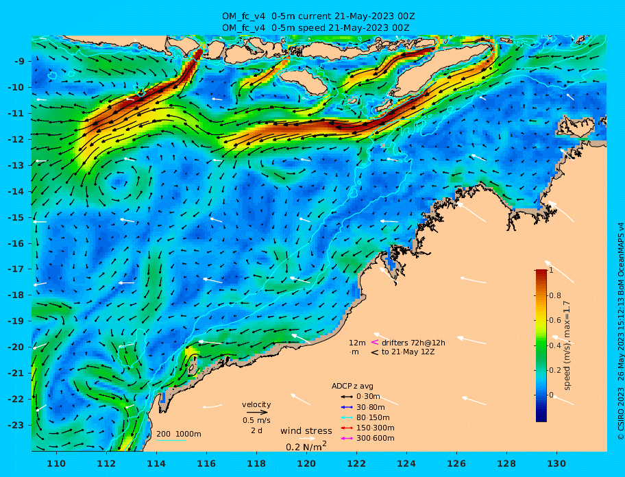
Task: Click the cyan 80-150m ADCP legend arrow
Action: point(347,417)
